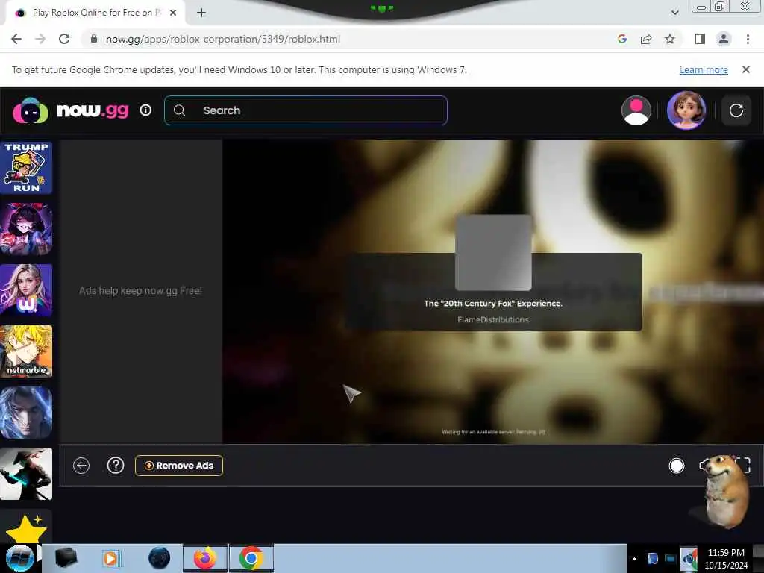The width and height of the screenshot is (764, 573).
Task: Click the browser forward arrow
Action: click(40, 39)
